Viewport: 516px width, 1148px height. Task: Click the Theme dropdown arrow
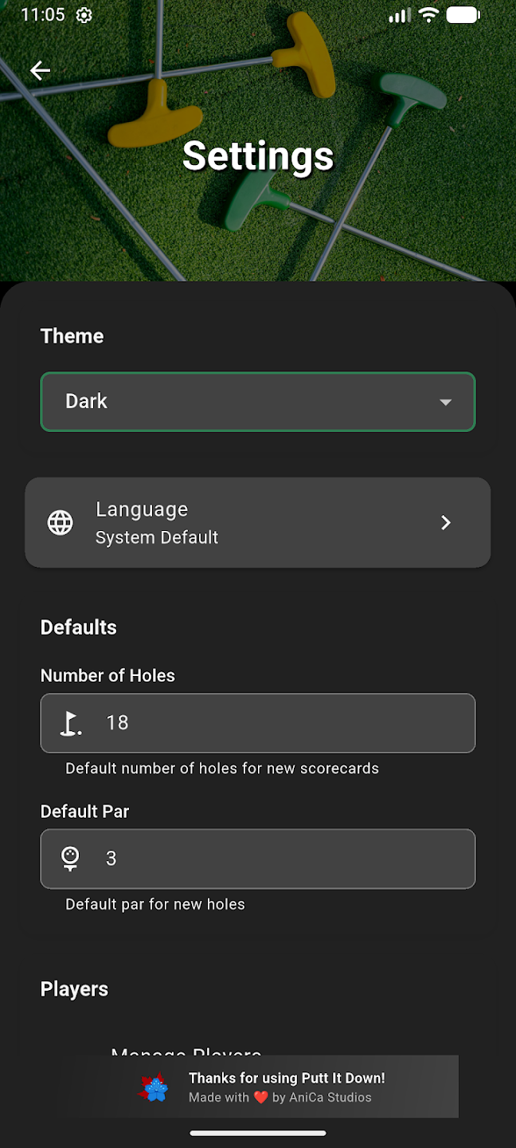(446, 402)
